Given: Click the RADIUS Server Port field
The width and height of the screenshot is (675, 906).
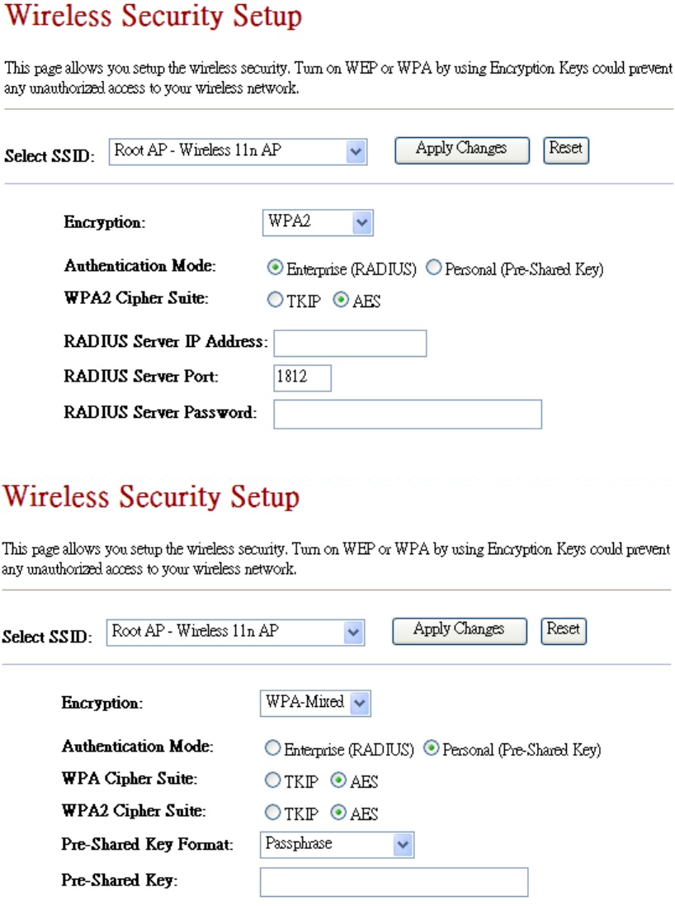Looking at the screenshot, I should pyautogui.click(x=303, y=378).
